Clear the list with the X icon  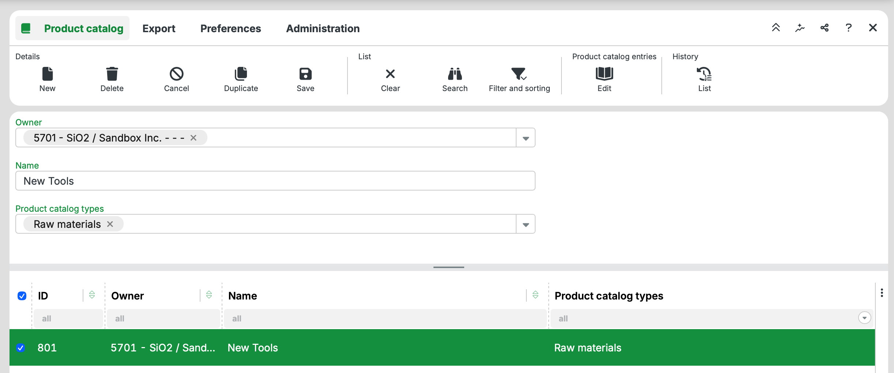(390, 74)
